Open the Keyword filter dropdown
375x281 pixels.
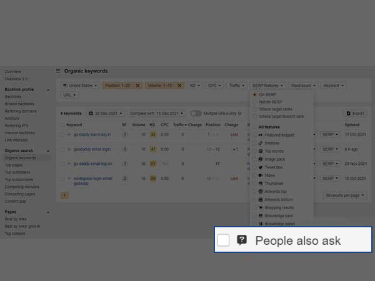coord(333,86)
